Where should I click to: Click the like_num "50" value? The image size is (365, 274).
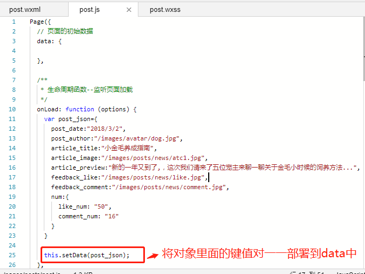[x=101, y=206]
